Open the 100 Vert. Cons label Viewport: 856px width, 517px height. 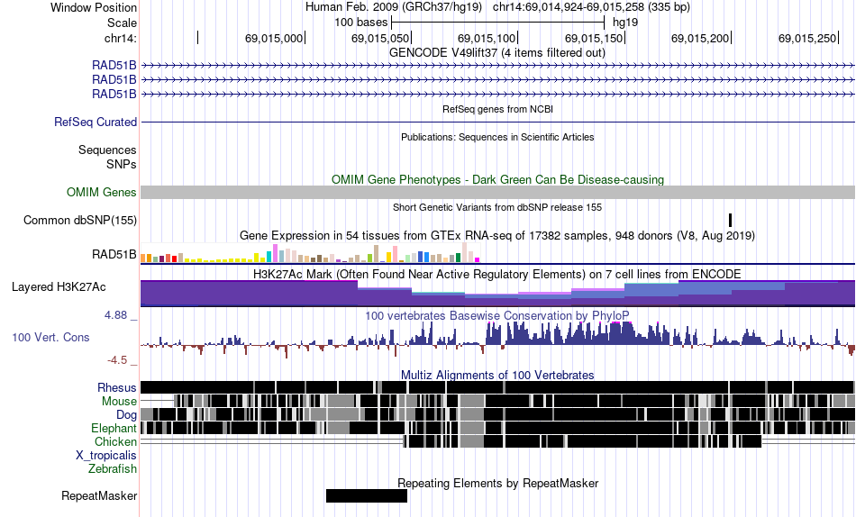pos(50,338)
